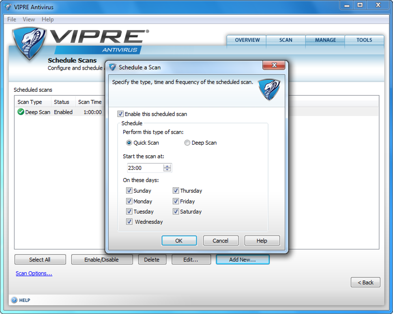Click the HELP link at bottom left

[25, 300]
